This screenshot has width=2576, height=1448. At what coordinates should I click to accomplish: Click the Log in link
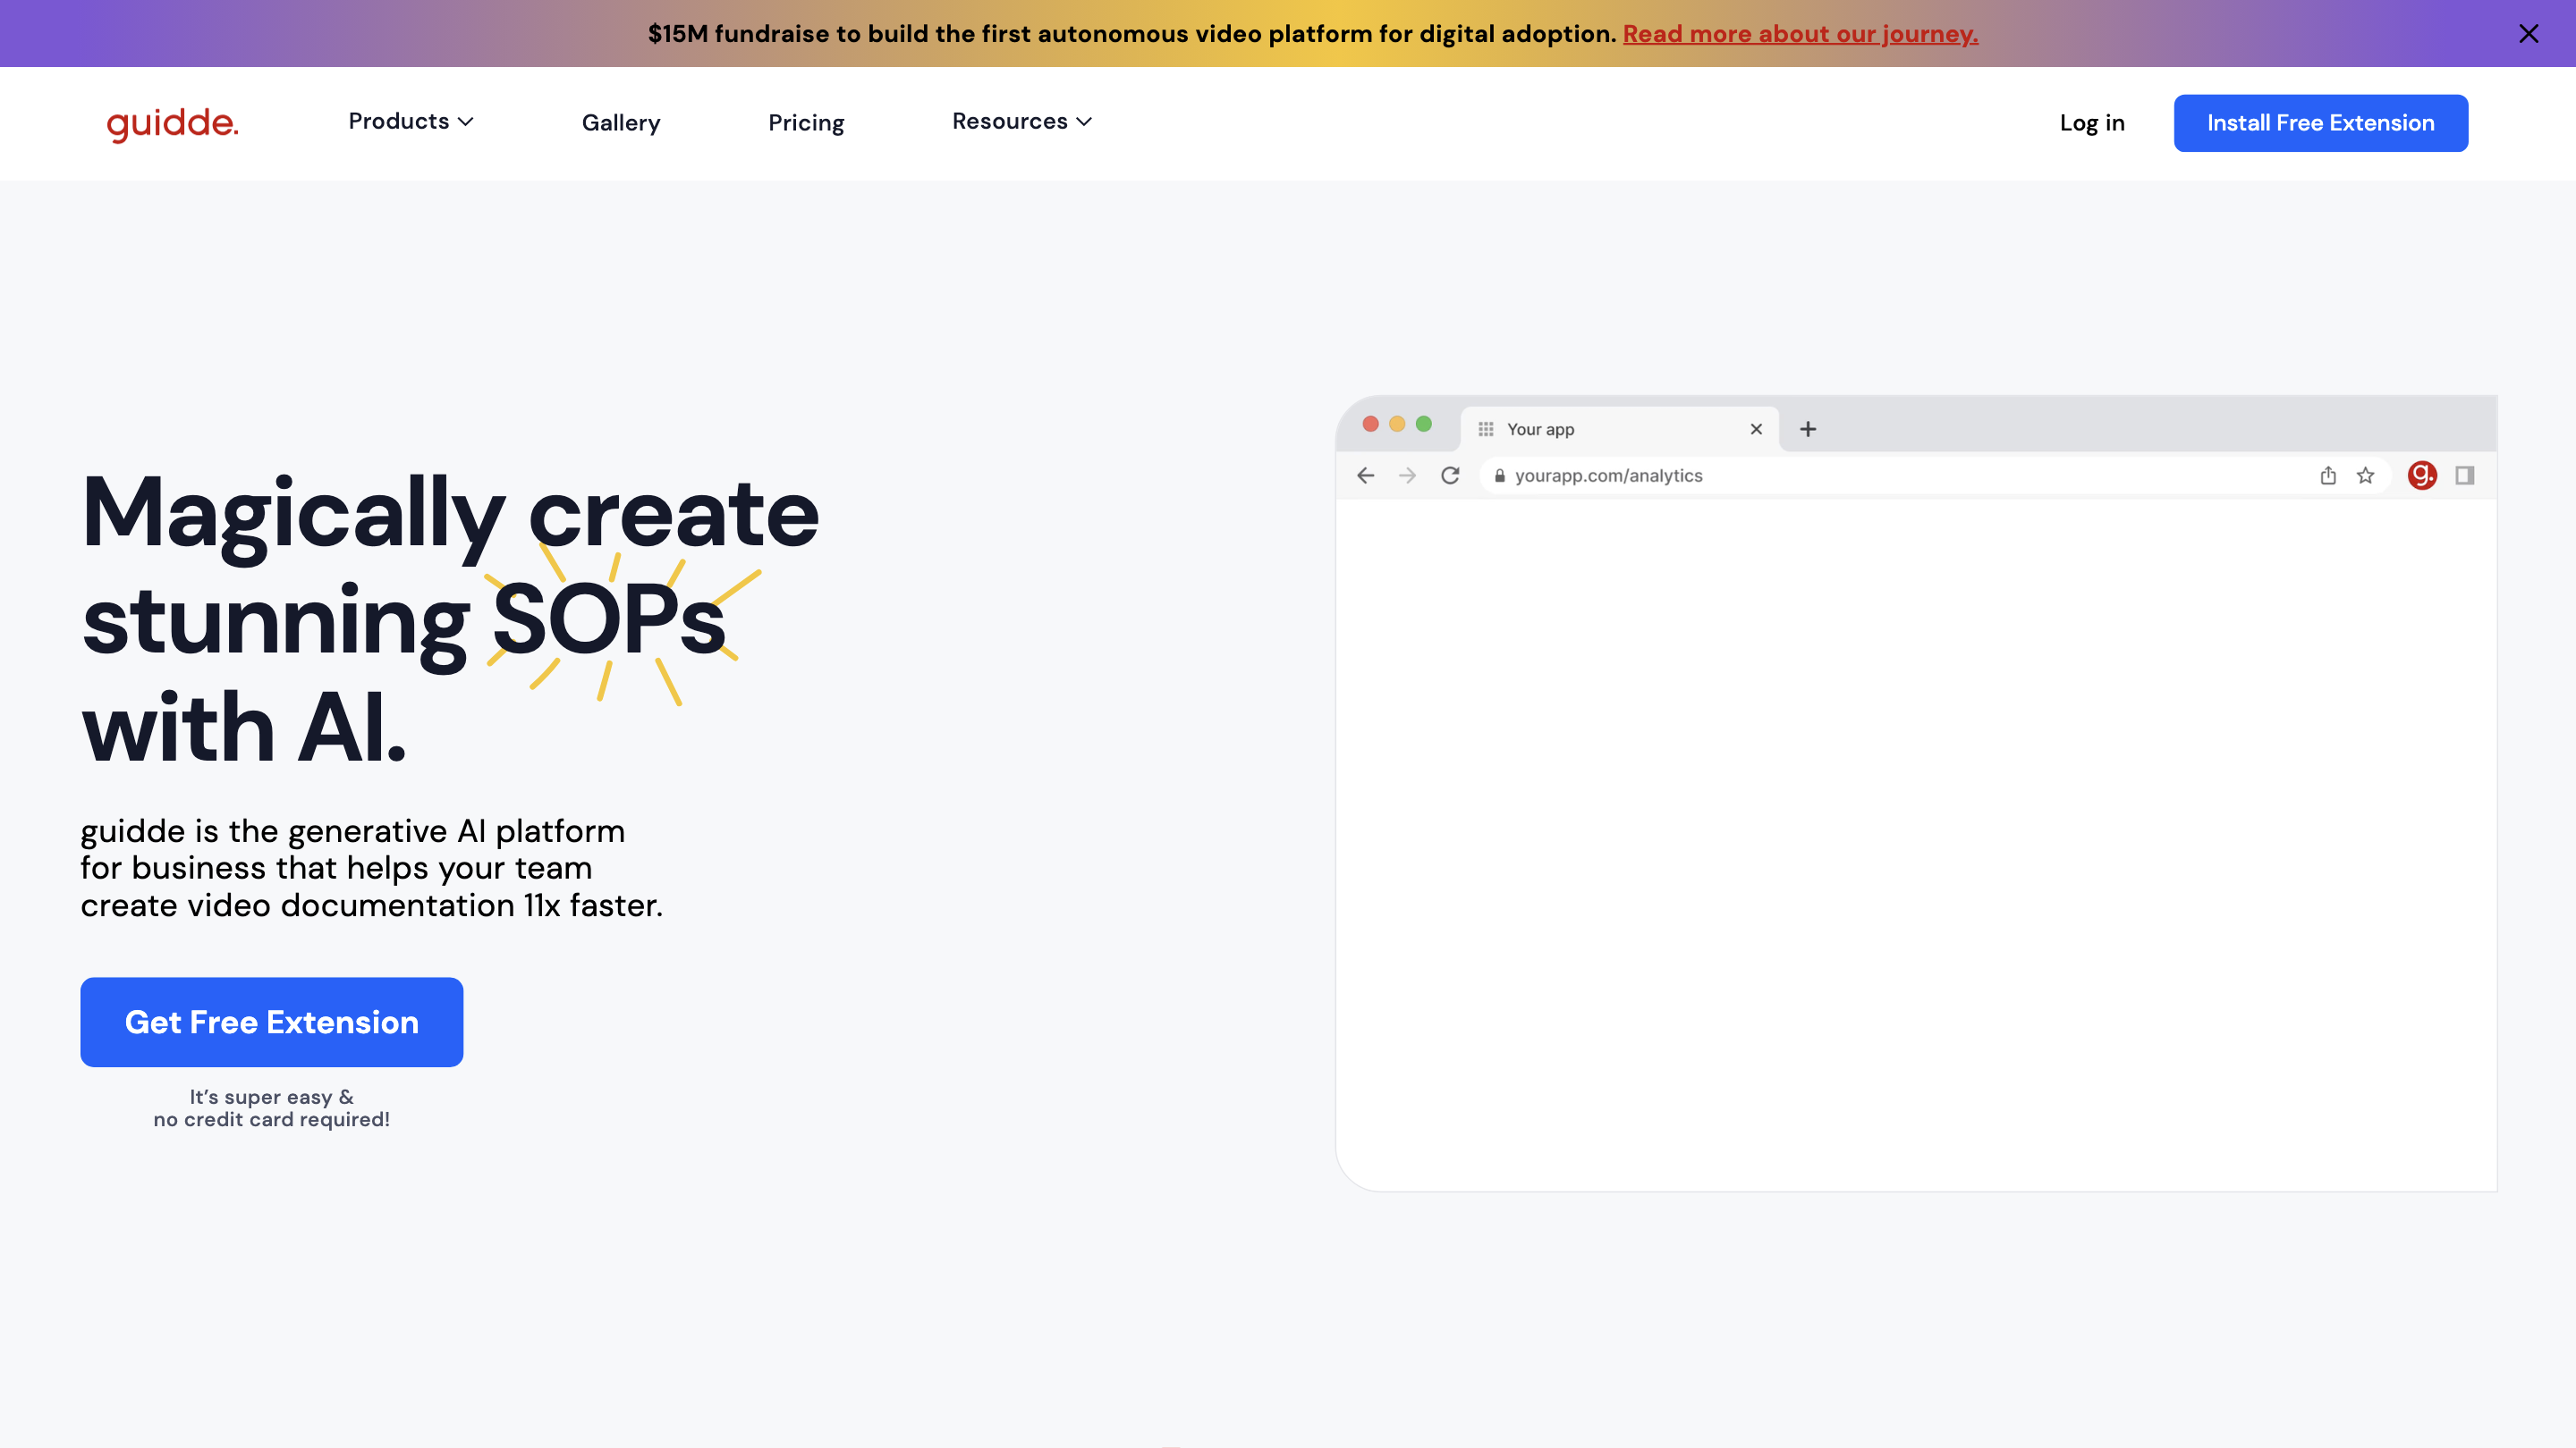coord(2092,123)
